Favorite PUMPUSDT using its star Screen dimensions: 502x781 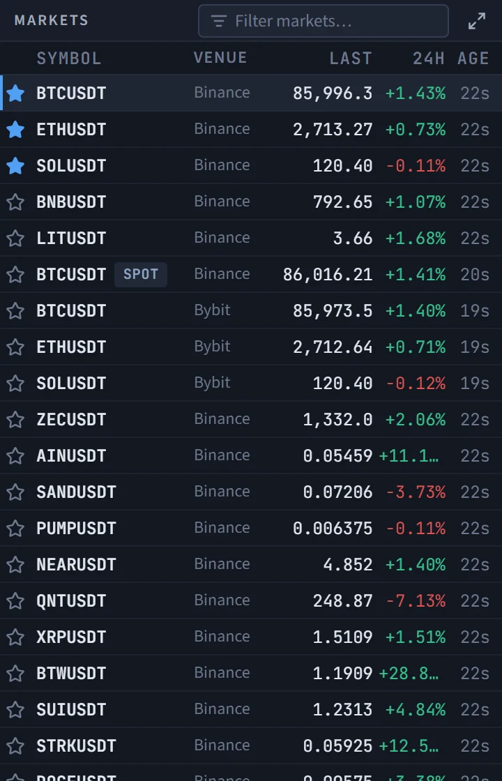tap(15, 528)
